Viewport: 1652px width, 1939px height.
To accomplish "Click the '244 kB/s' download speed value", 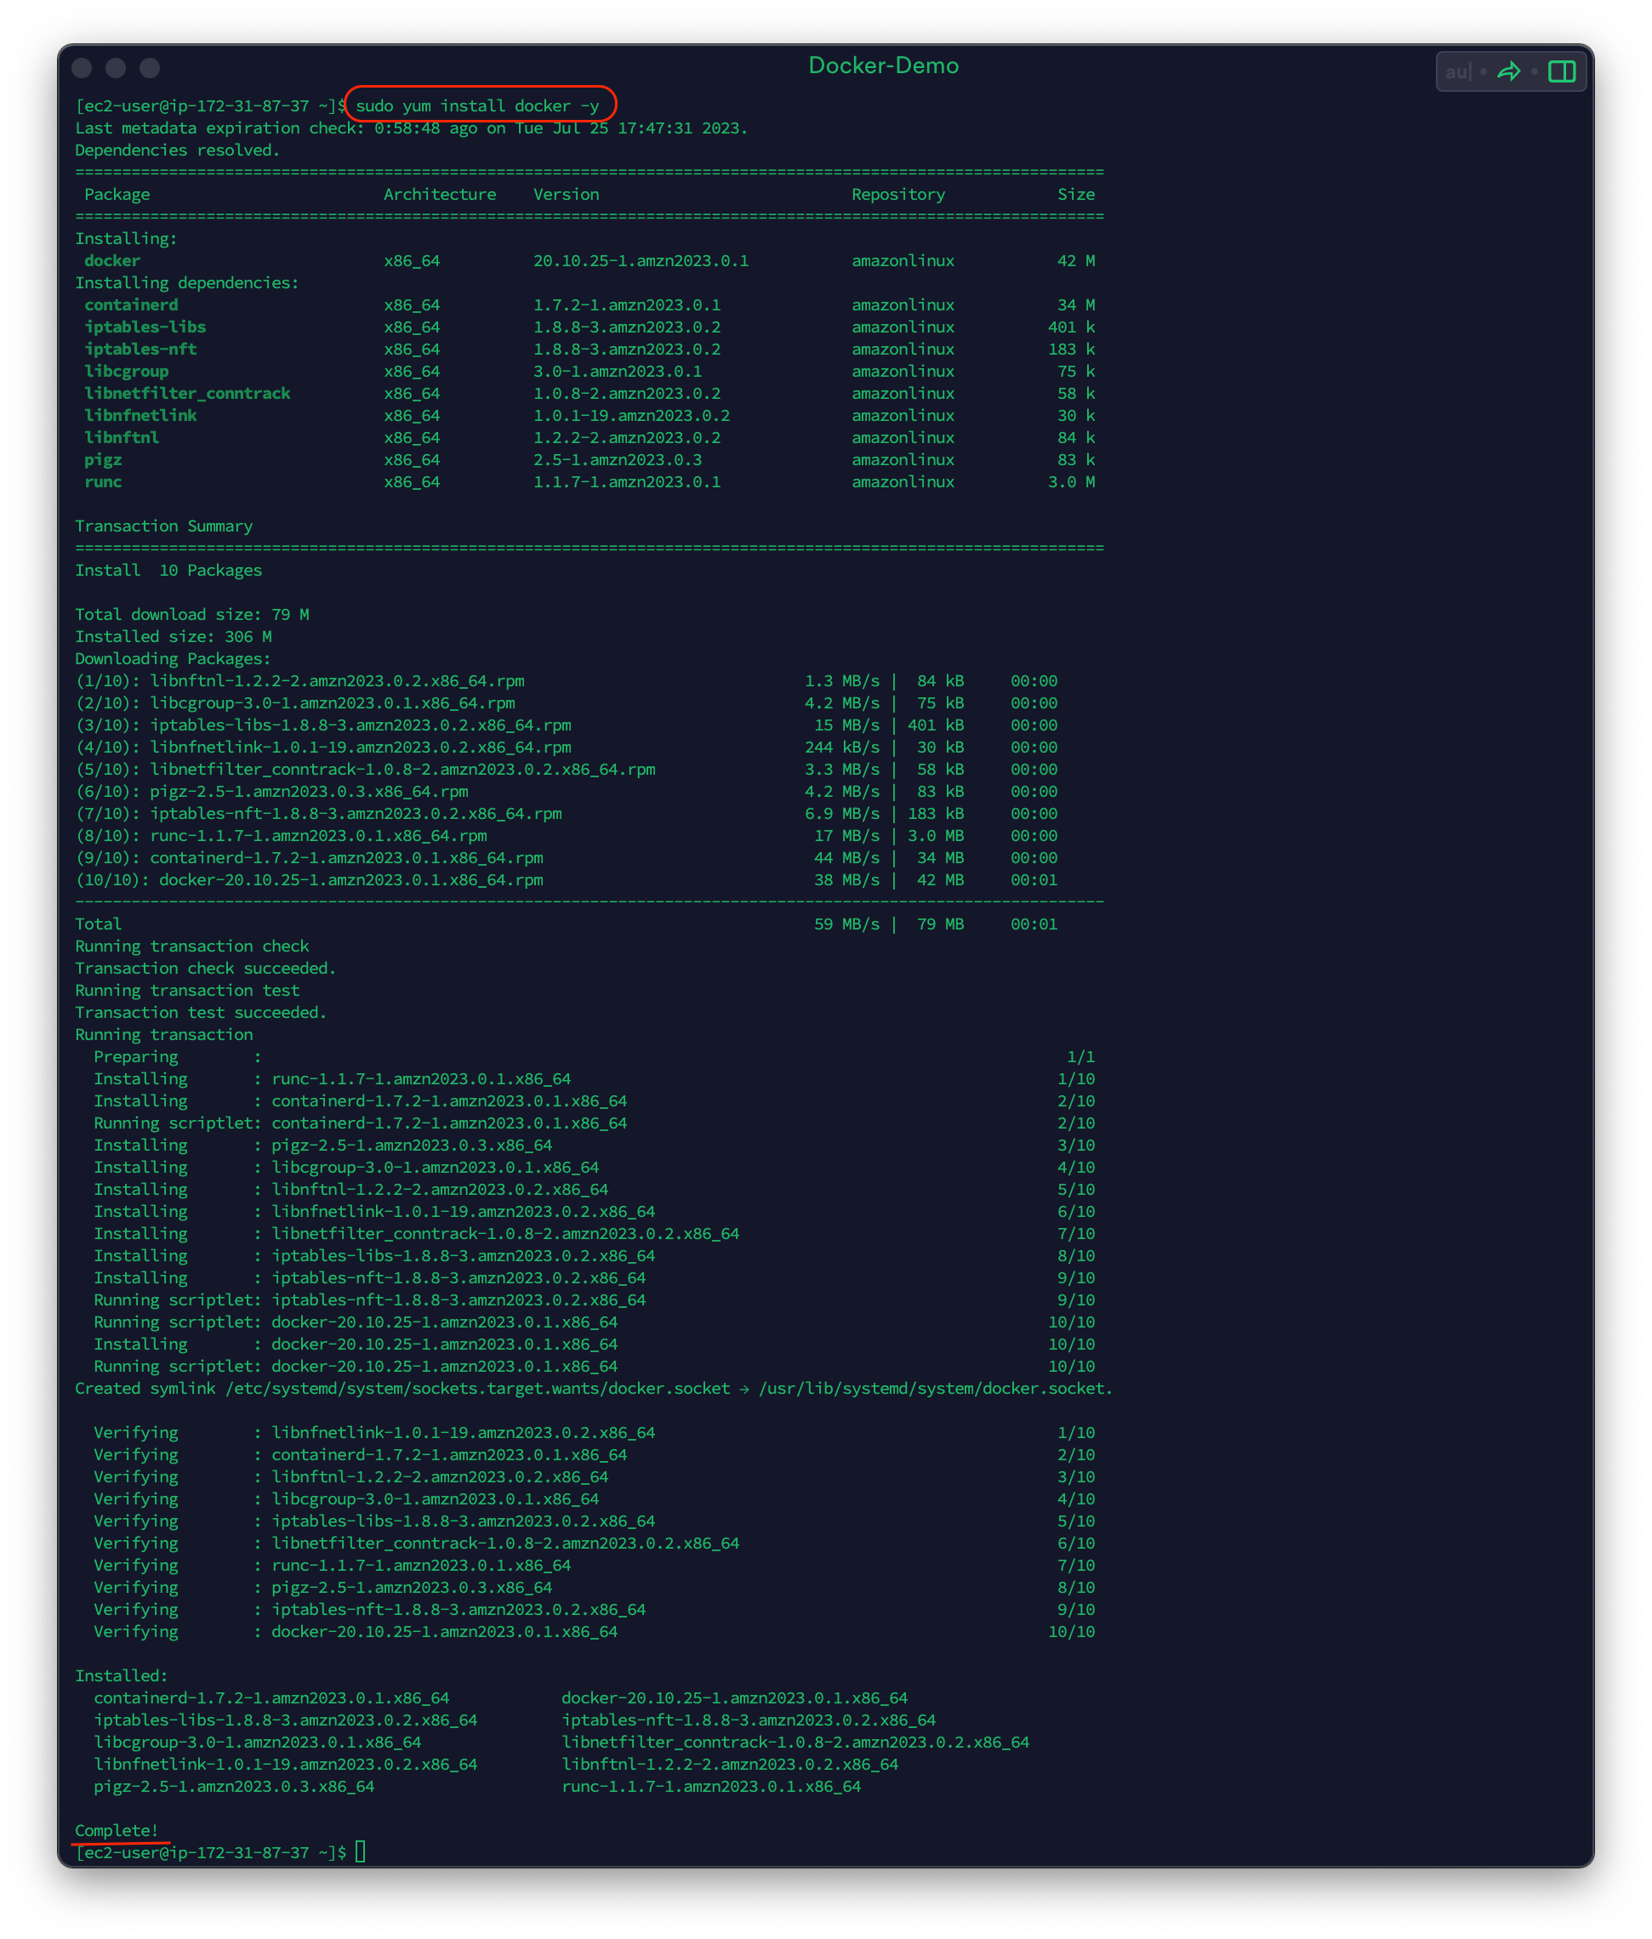I will point(842,748).
